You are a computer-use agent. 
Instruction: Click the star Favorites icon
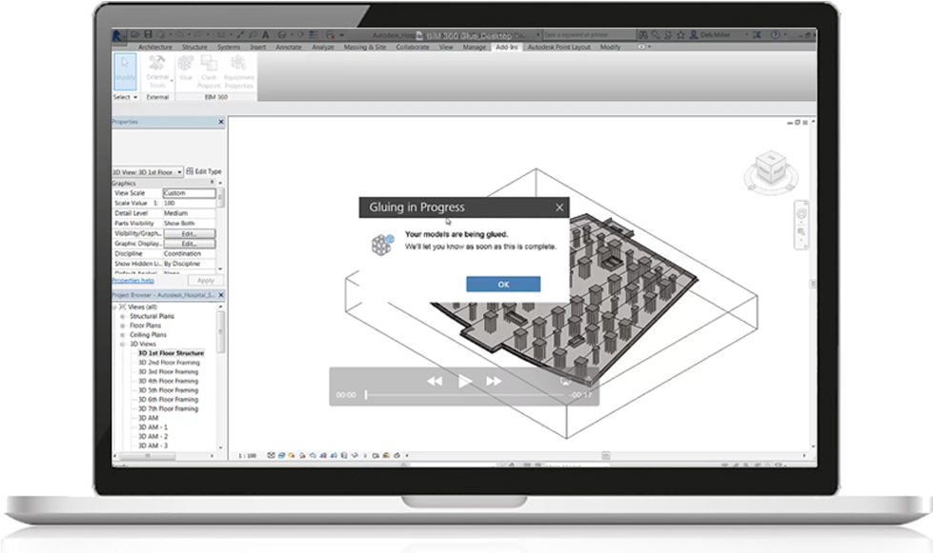[680, 35]
